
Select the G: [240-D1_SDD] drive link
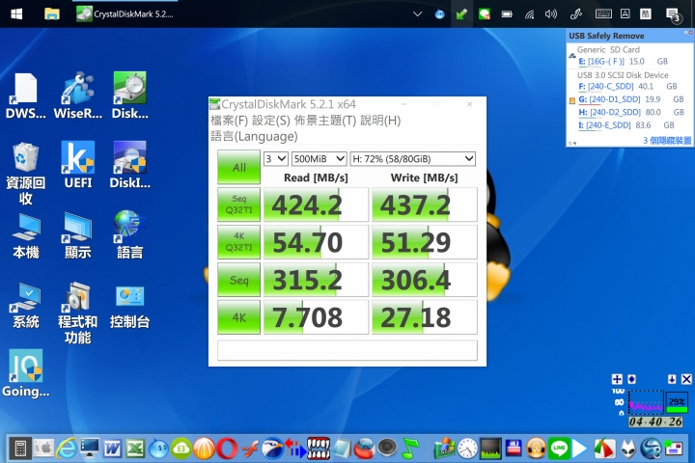point(609,99)
